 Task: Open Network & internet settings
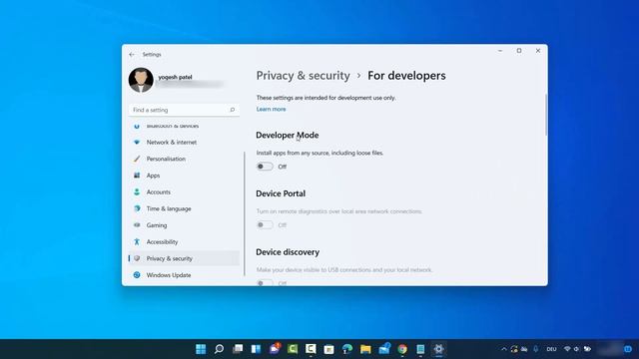point(184,142)
